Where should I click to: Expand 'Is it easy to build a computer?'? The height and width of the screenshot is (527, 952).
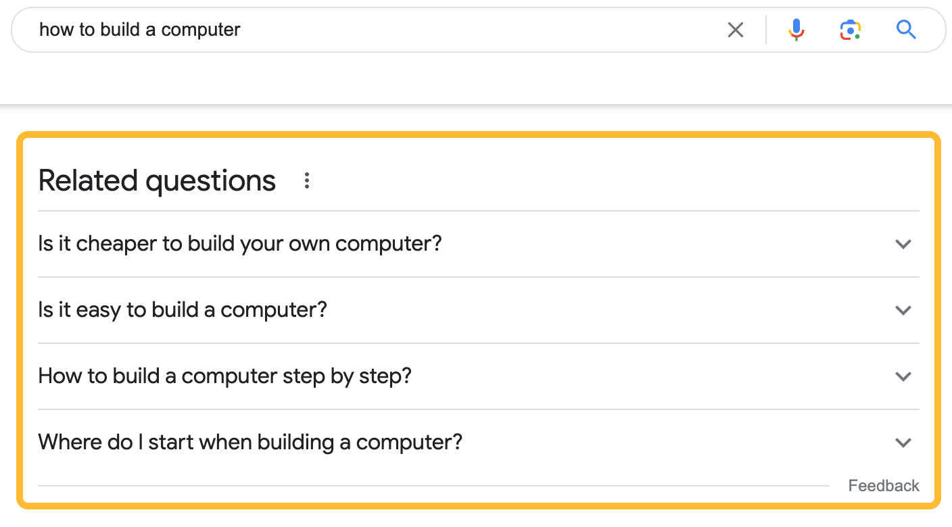[903, 310]
